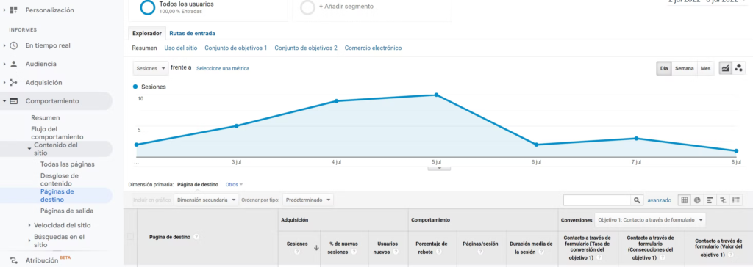Set graph granularity to Mes
Viewport: 753px width, 267px height.
click(x=705, y=68)
